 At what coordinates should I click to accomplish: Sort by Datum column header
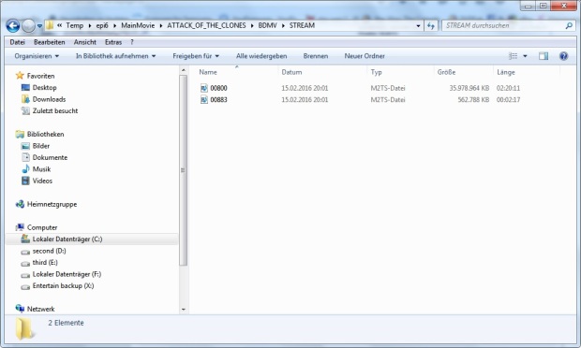click(291, 72)
